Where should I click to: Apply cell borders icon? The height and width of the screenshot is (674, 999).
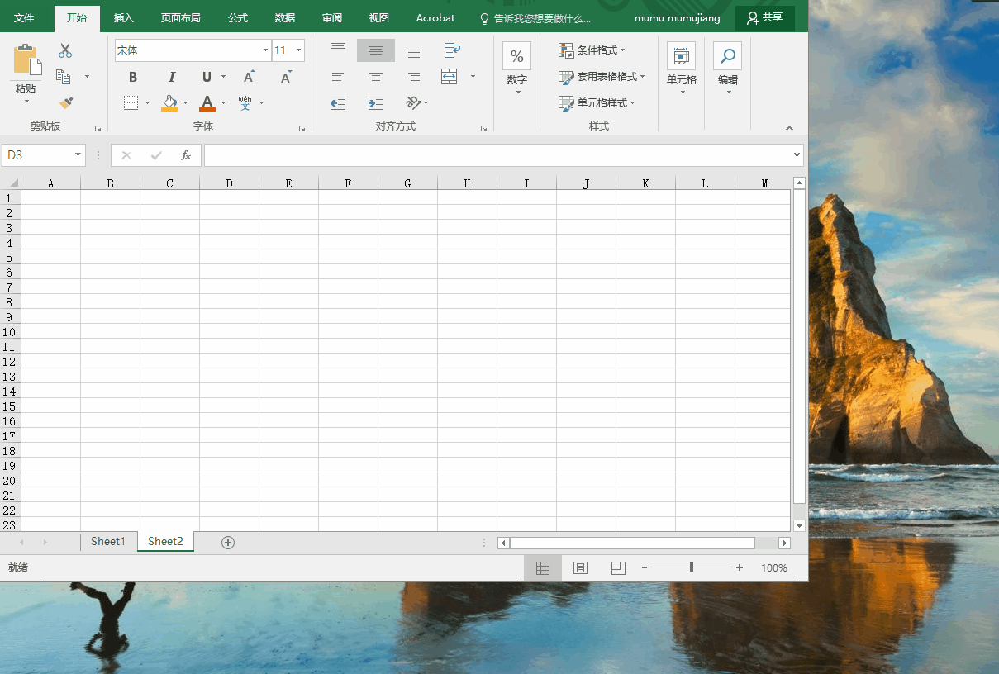point(131,102)
